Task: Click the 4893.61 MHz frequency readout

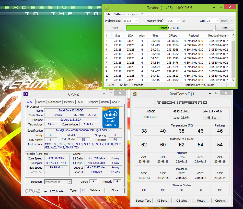Action: pyautogui.click(x=181, y=111)
